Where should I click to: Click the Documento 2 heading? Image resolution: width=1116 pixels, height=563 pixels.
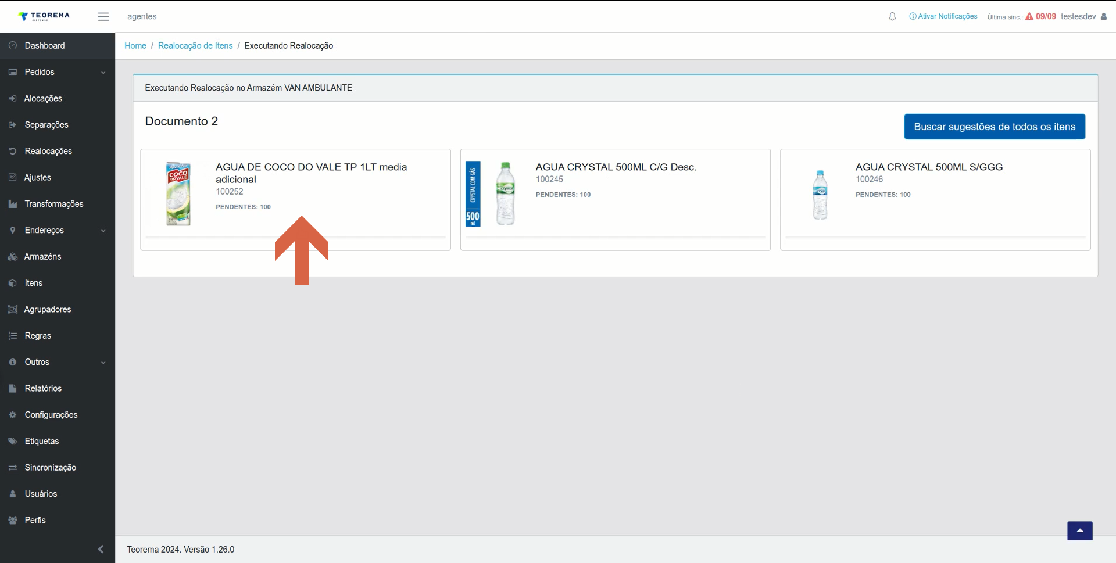181,121
